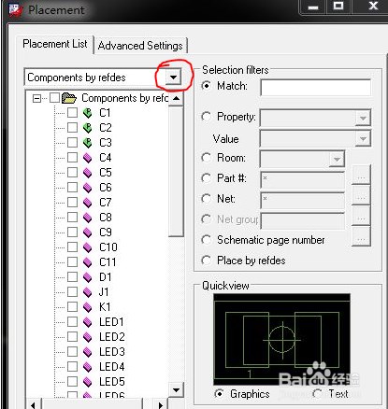The height and width of the screenshot is (409, 388).
Task: Select the J1 tree item
Action: coord(104,292)
